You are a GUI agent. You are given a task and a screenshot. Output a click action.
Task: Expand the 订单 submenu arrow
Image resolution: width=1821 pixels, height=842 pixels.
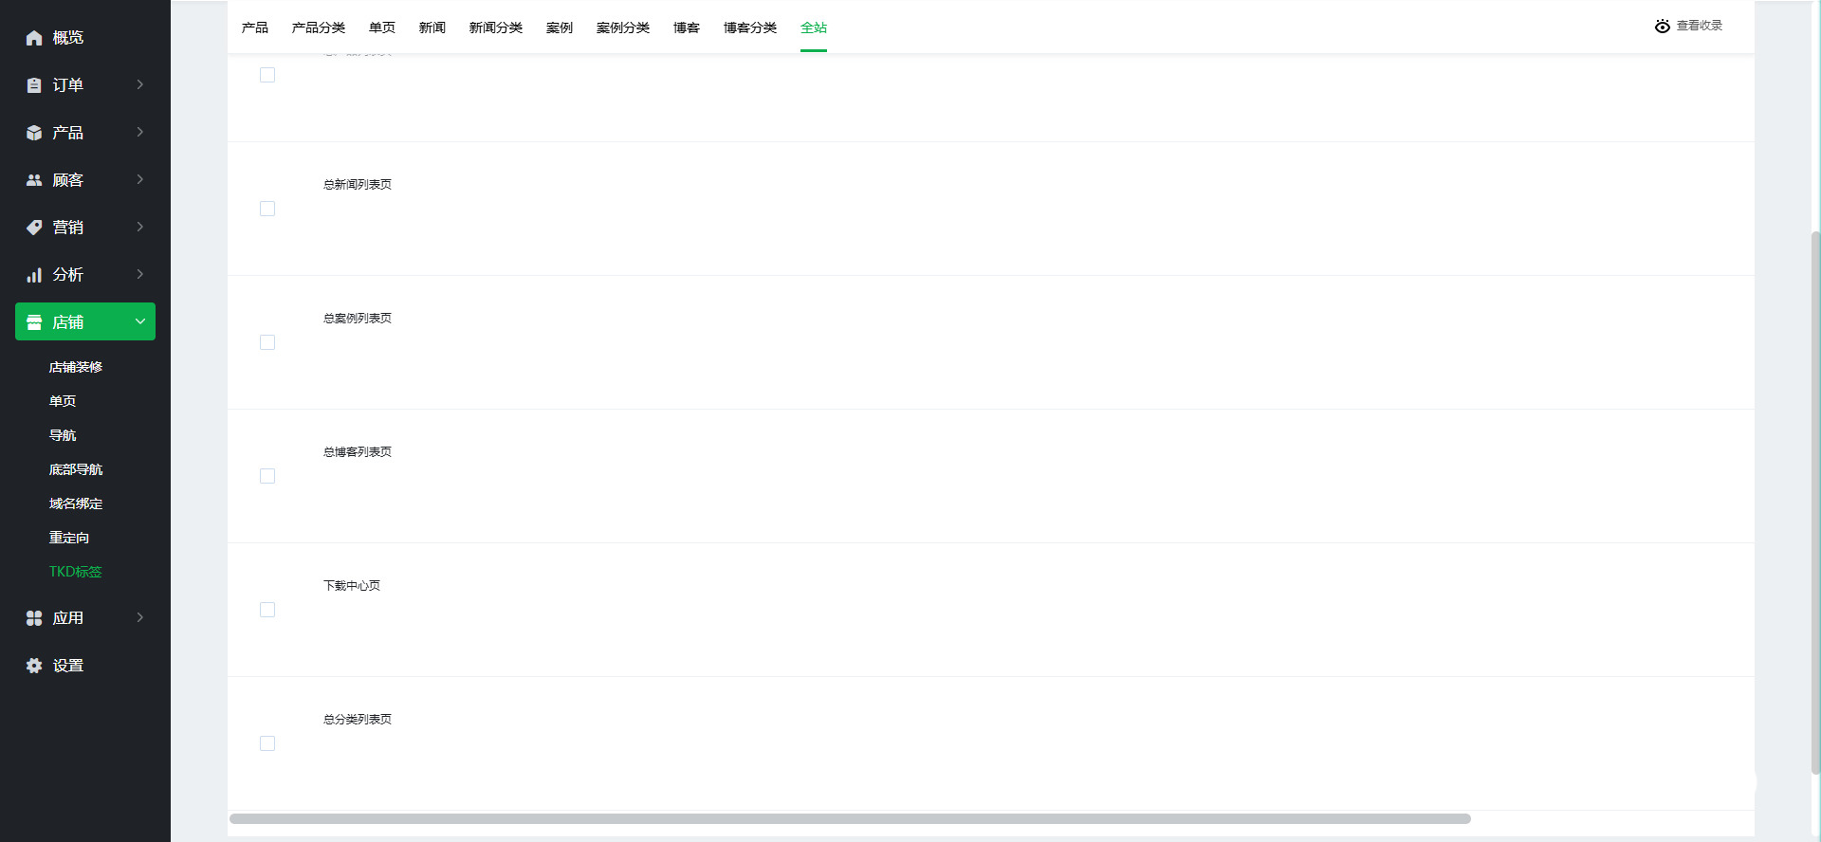pyautogui.click(x=140, y=84)
